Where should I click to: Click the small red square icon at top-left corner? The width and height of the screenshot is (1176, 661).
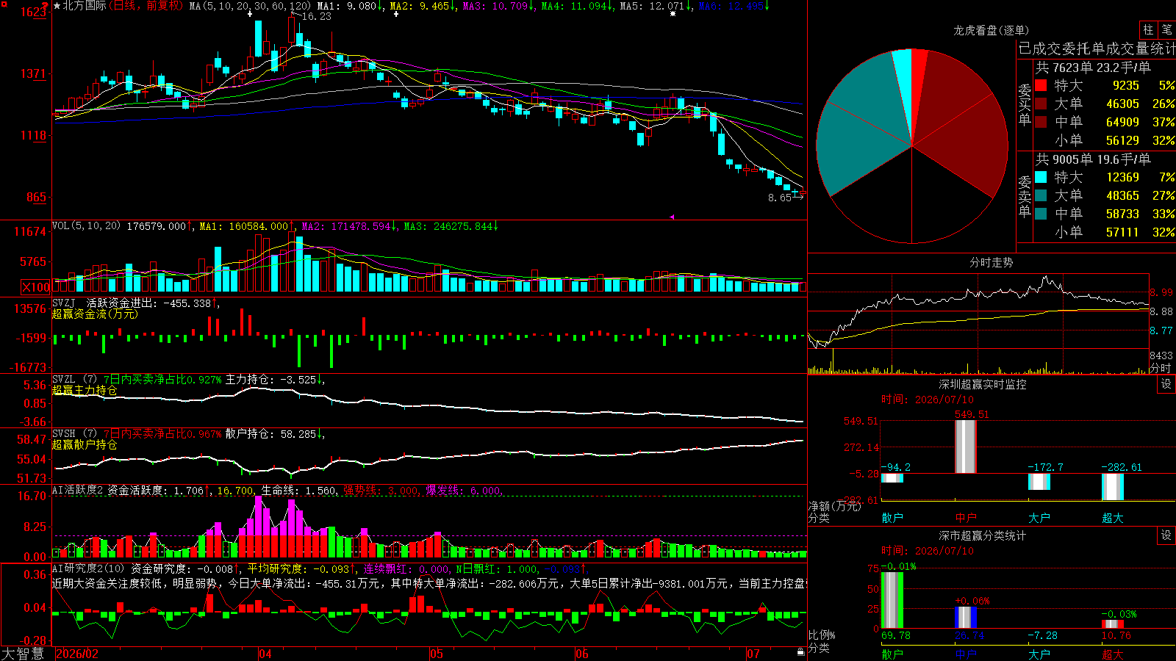(4, 4)
